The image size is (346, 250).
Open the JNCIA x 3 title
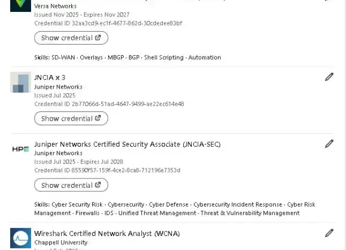coord(50,77)
